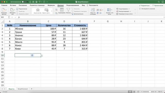
Task: Switch to Page Layout view in status bar
Action: coord(134,92)
